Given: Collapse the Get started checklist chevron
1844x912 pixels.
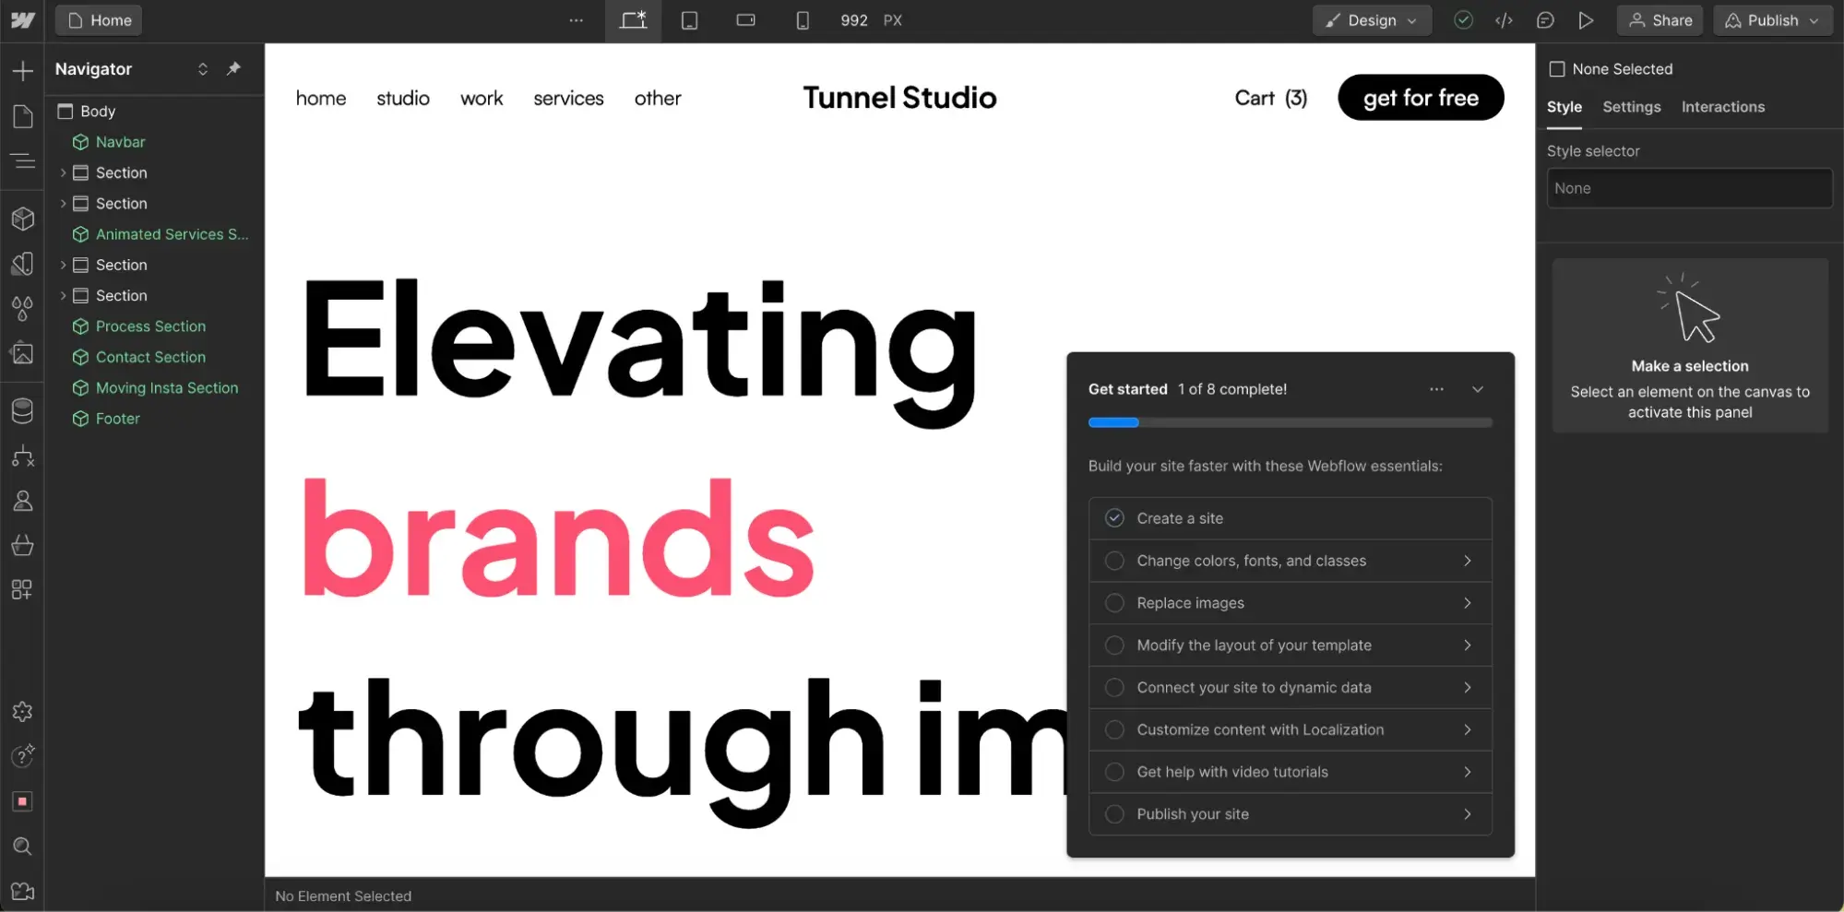Looking at the screenshot, I should 1478,389.
